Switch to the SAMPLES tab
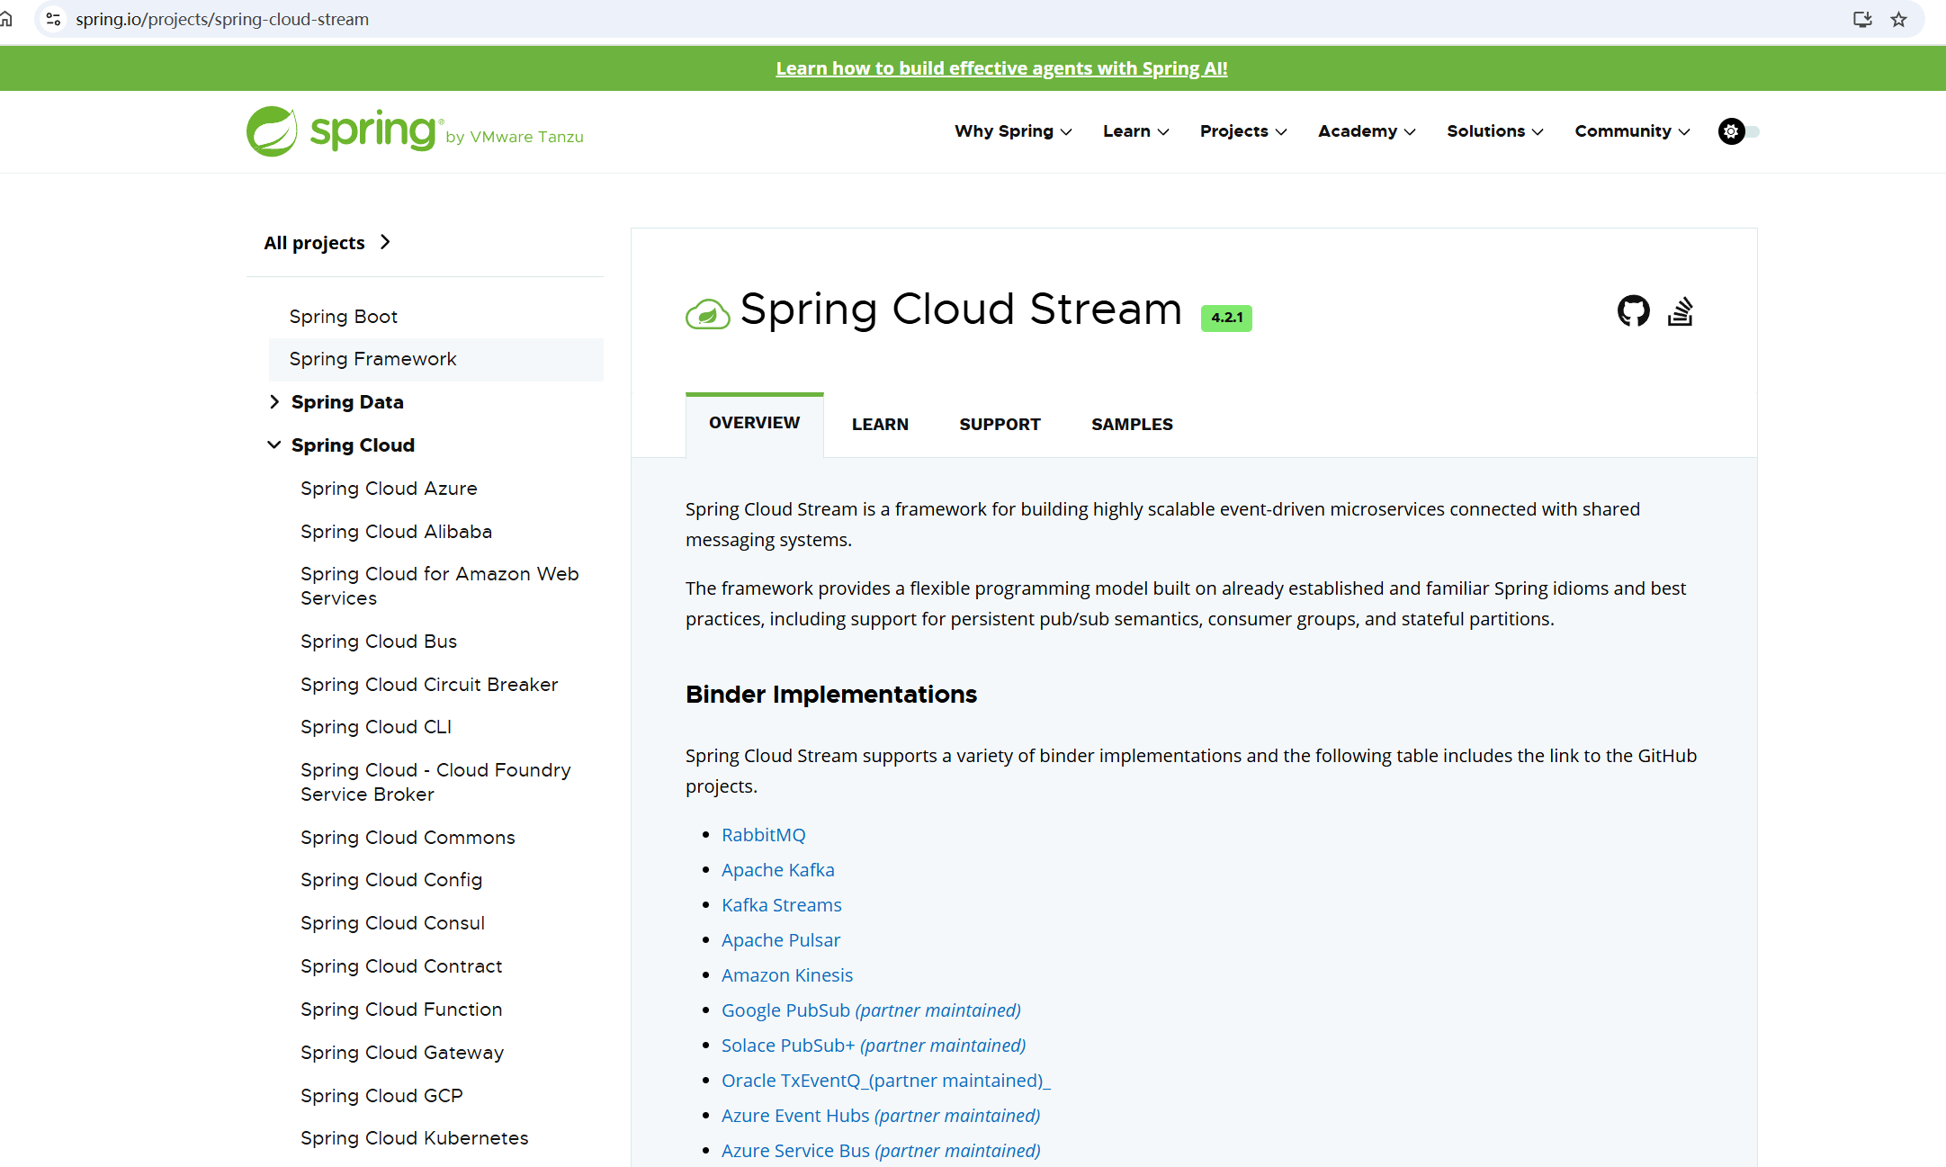 click(1132, 425)
